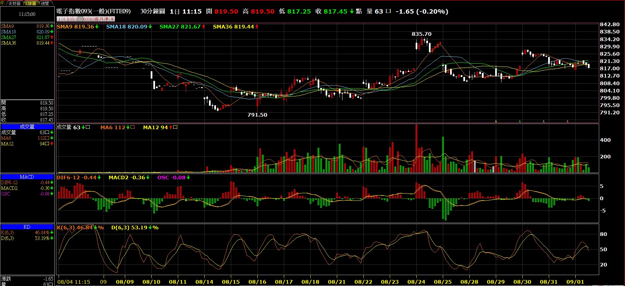Screen dimensions: 625x286
Task: Click the blue MACD panel header
Action: pos(27,177)
